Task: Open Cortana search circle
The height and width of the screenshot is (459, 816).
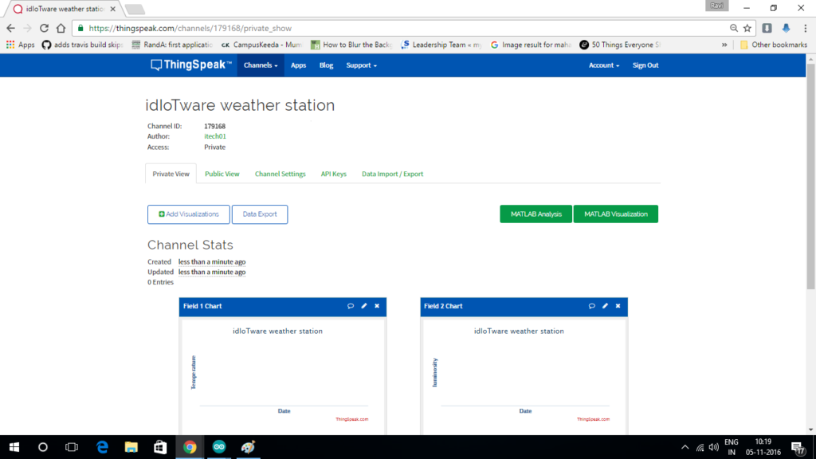Action: 43,447
